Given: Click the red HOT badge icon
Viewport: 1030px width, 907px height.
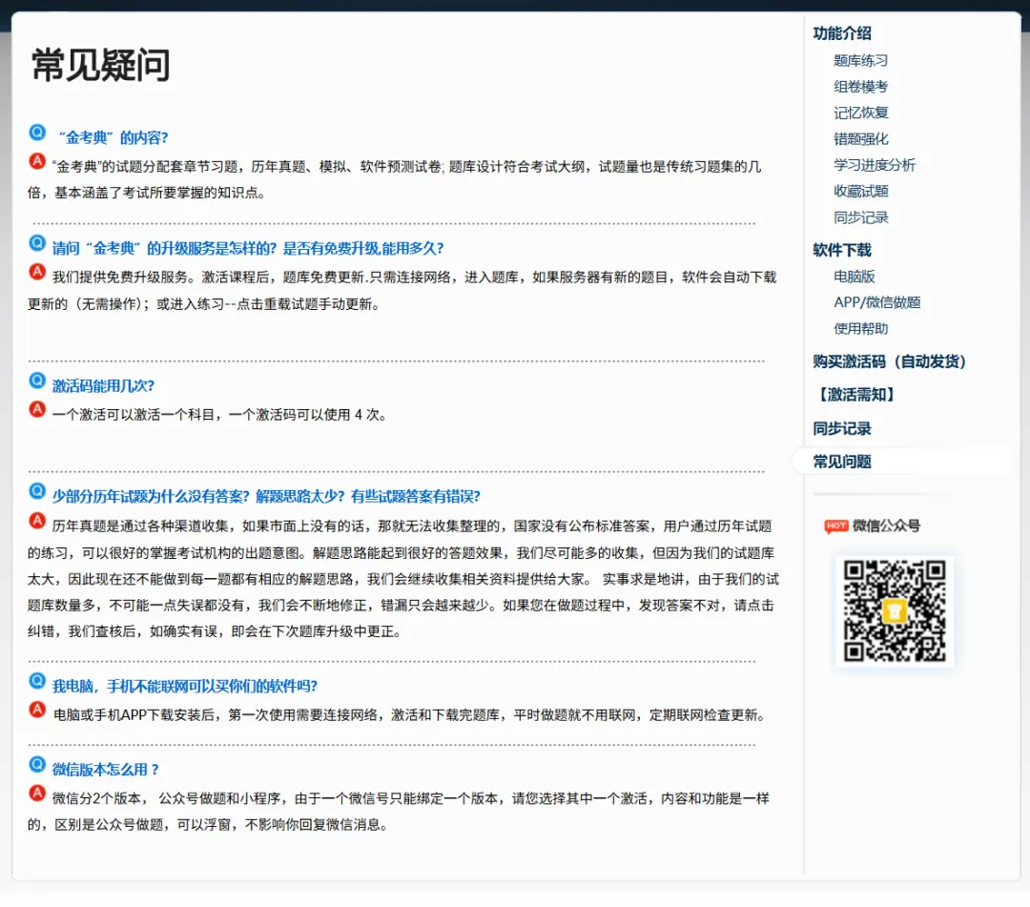Looking at the screenshot, I should 836,526.
